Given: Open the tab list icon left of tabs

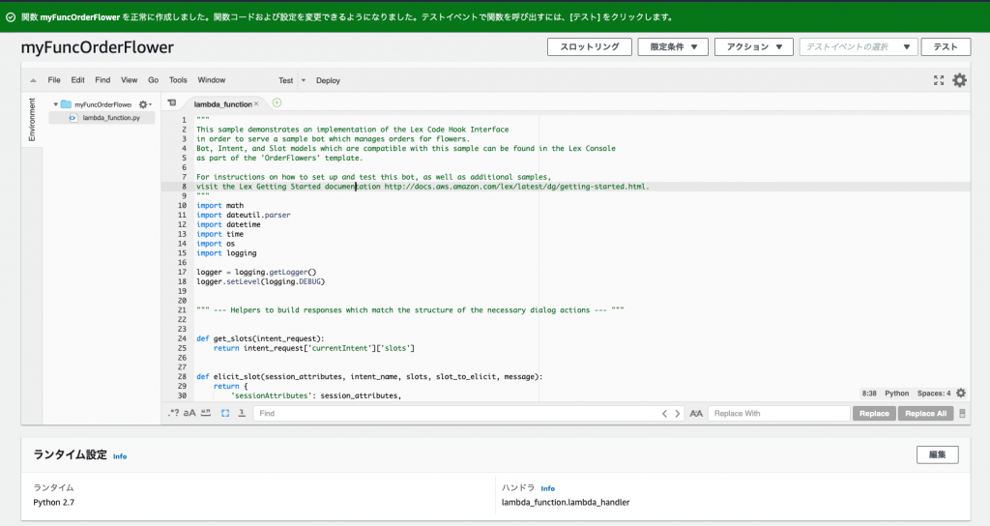Looking at the screenshot, I should point(172,102).
